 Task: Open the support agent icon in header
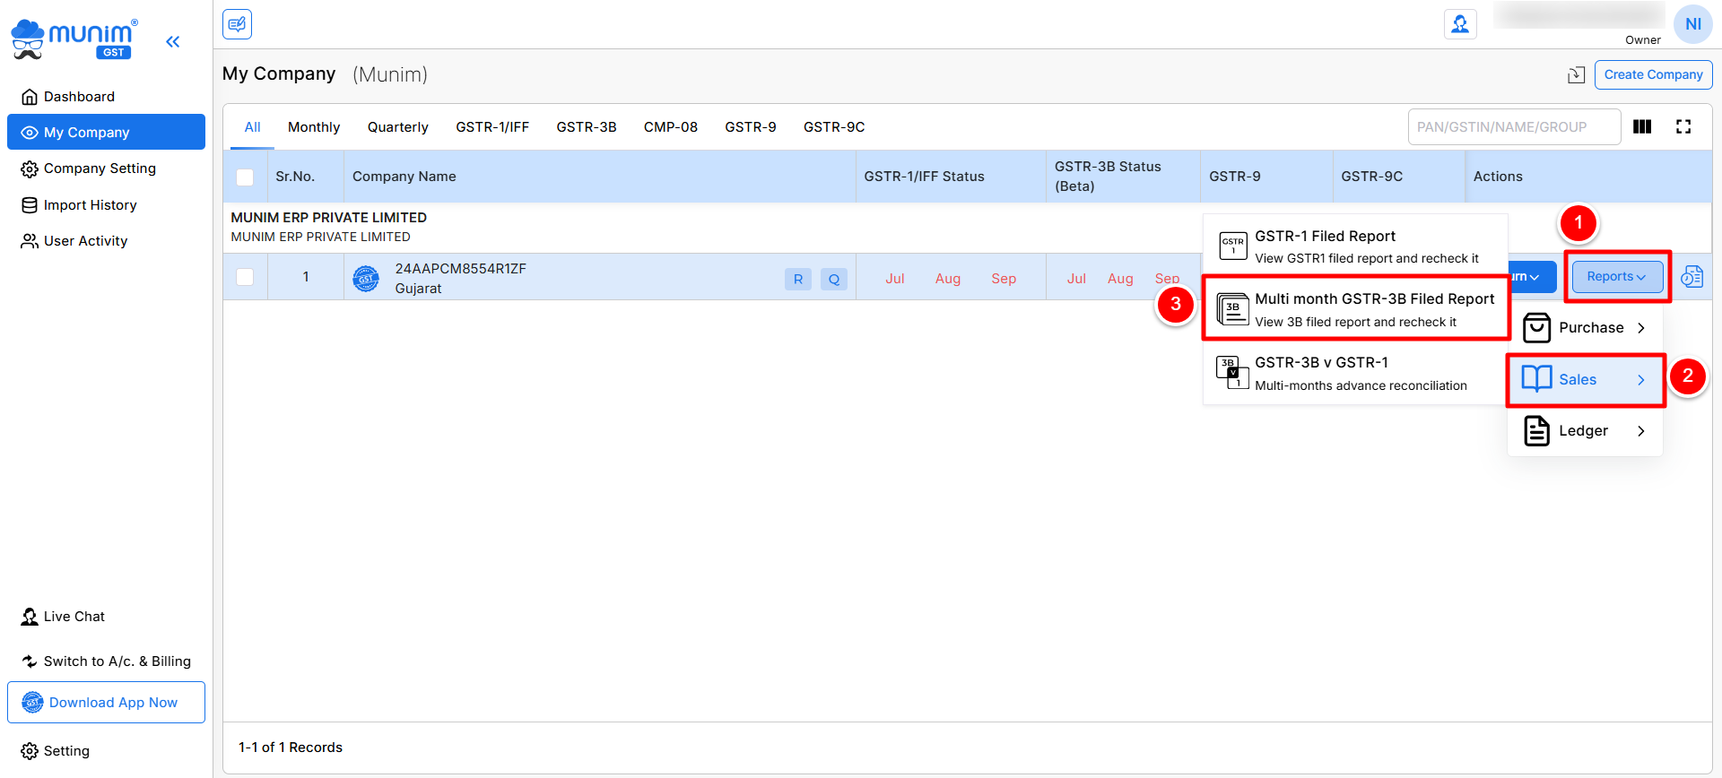point(1460,24)
